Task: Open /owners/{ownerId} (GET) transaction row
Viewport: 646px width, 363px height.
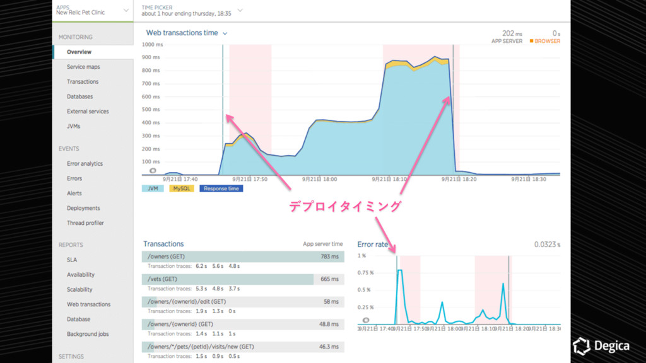Action: 243,325
